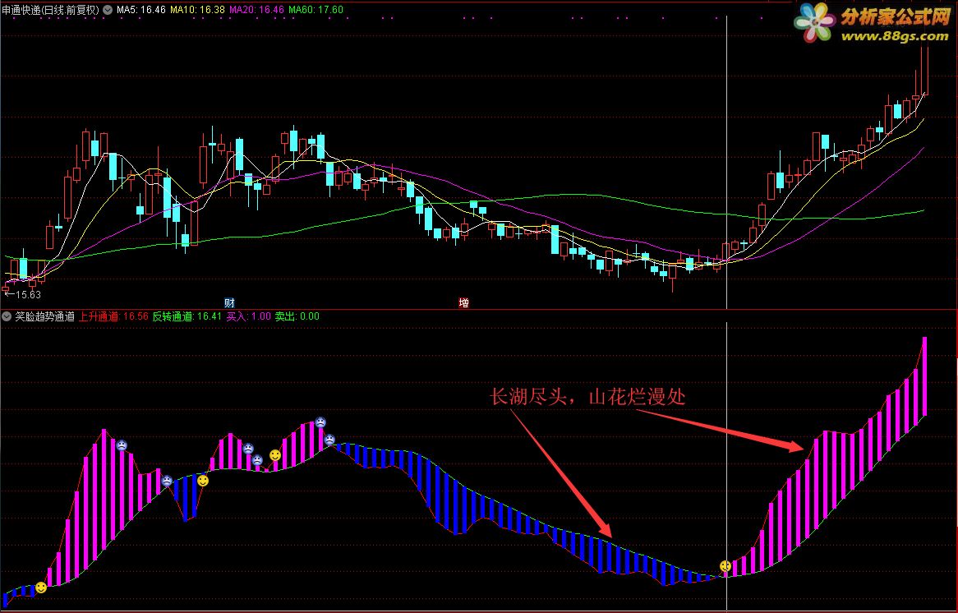Open the dropdown beside 申通快递(日线,前复权) title
The height and width of the screenshot is (613, 958).
tap(108, 10)
